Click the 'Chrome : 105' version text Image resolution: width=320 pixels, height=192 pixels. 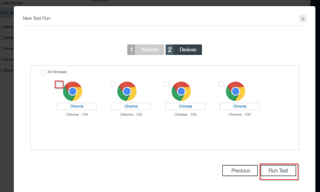point(185,115)
